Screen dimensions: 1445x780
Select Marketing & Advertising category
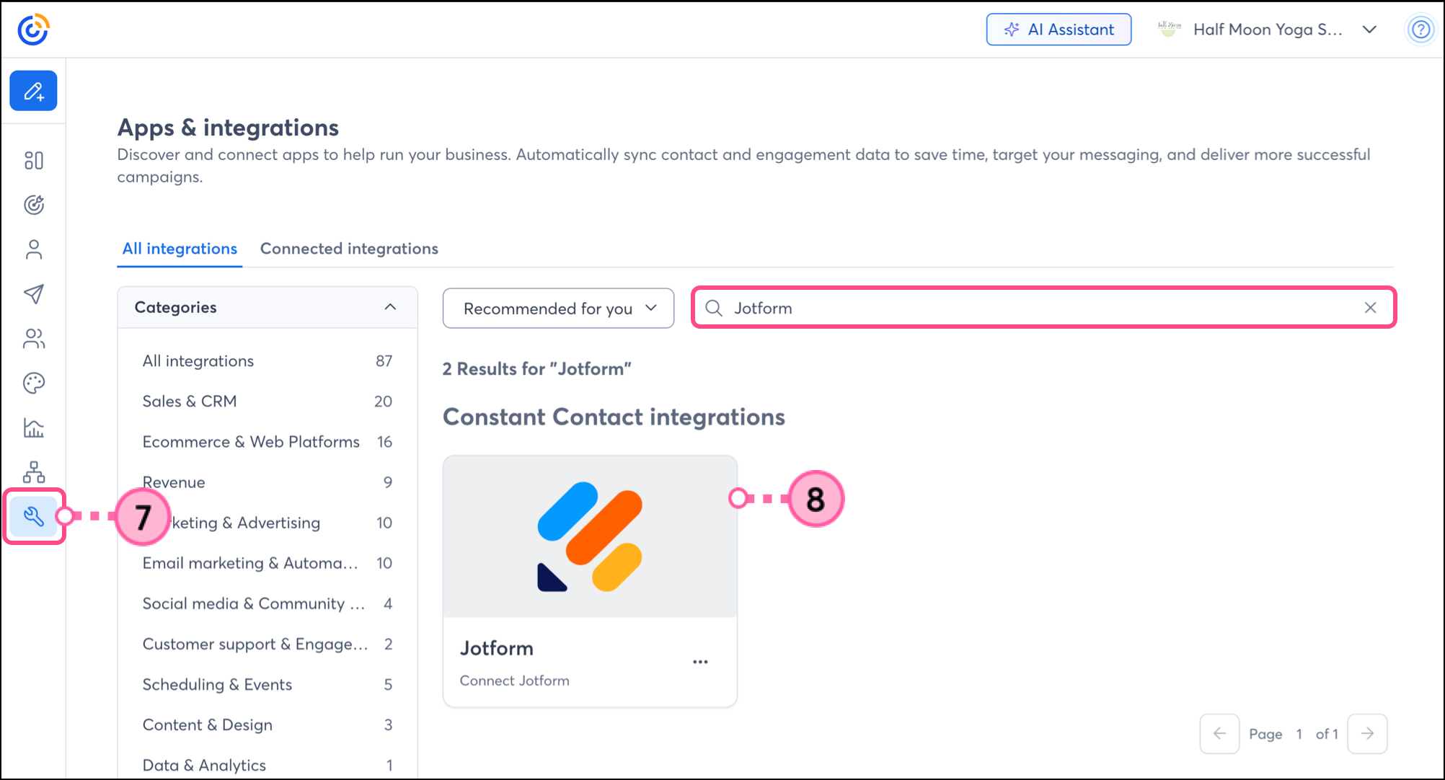coord(268,523)
